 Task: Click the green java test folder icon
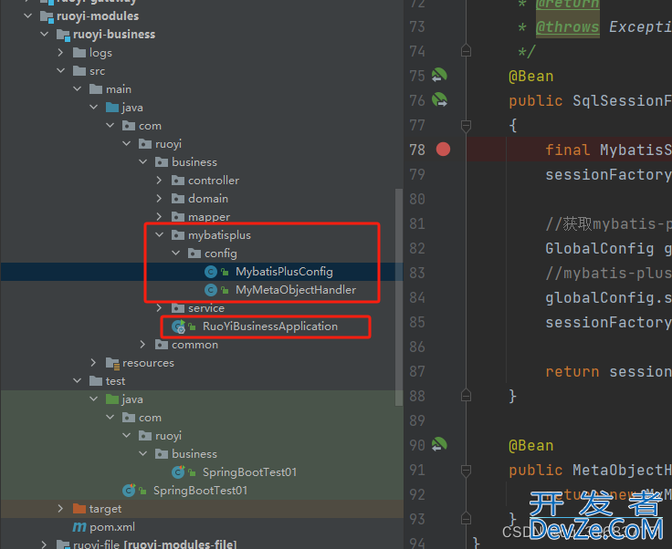(x=112, y=399)
